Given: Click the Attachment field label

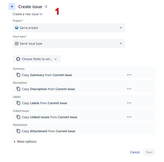Looking at the screenshot, I should tap(20, 125).
